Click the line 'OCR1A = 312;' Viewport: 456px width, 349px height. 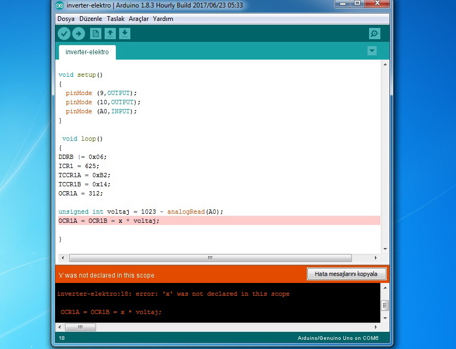[80, 193]
